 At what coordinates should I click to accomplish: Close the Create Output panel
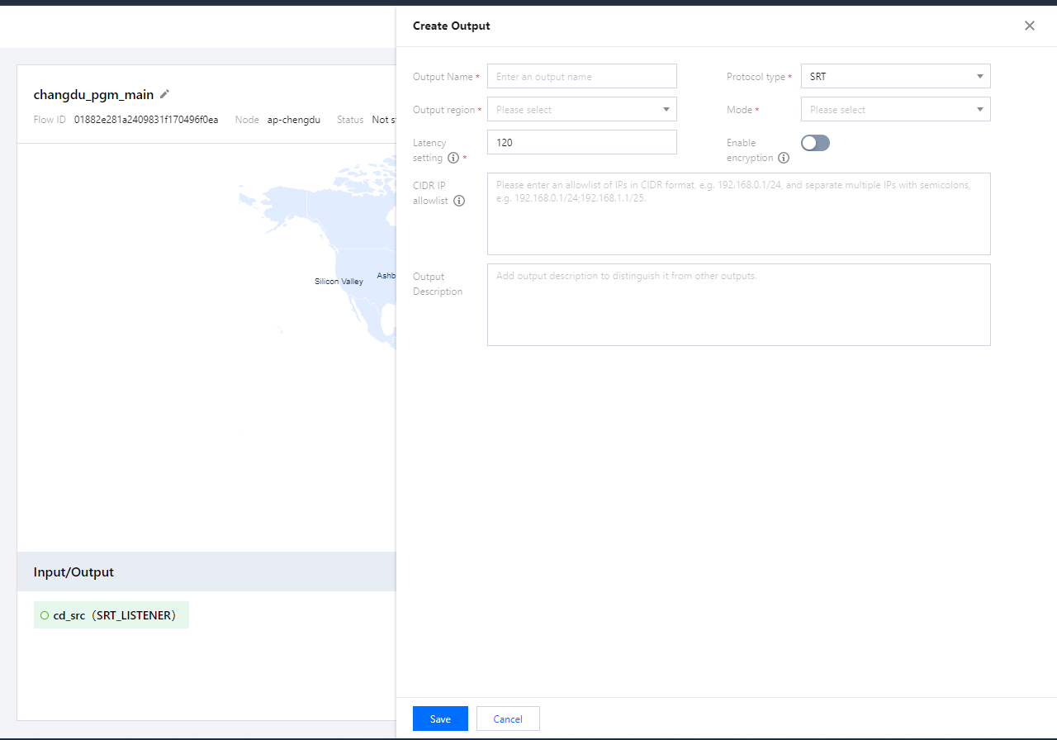pos(1030,26)
